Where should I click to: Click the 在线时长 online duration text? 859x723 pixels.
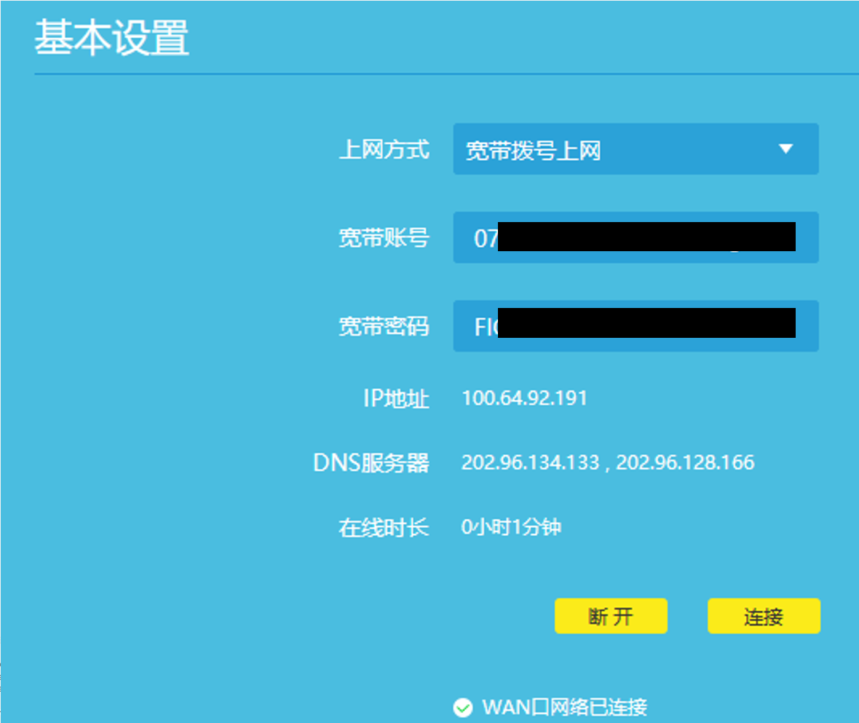pos(510,528)
